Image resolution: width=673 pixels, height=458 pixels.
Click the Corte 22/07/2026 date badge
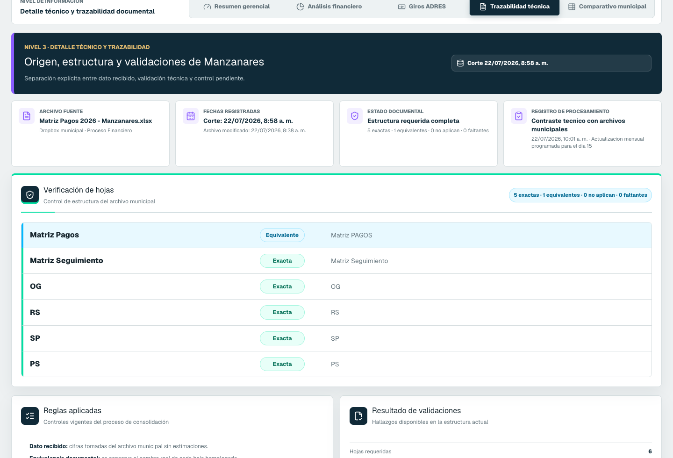551,63
